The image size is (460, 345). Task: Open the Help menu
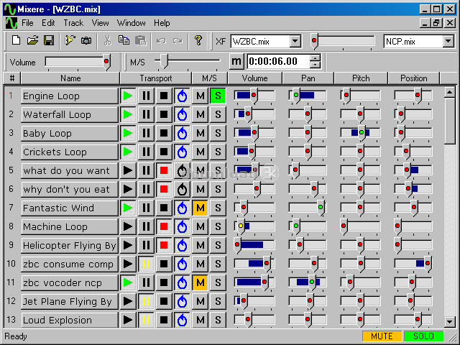click(162, 23)
